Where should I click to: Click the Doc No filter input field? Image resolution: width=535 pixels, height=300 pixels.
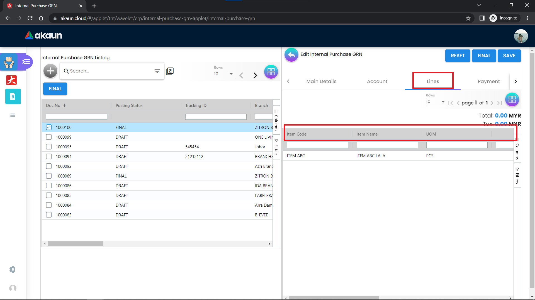[76, 117]
